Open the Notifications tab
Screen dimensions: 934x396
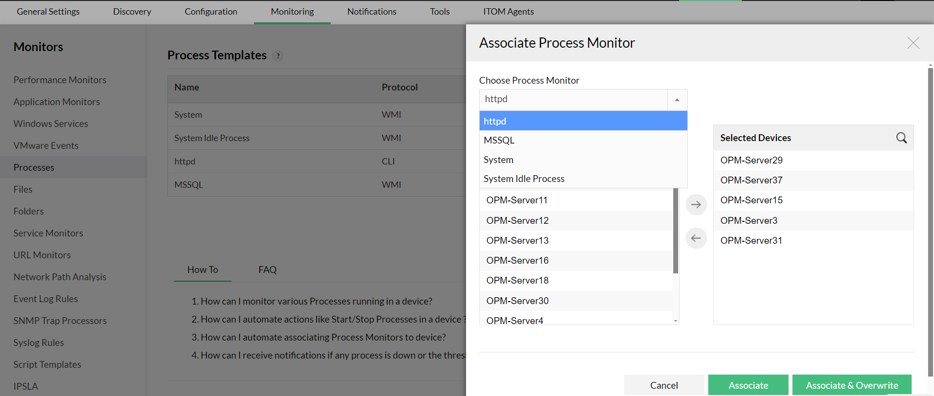point(372,12)
